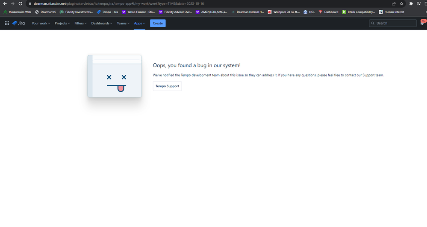Open the browser extensions puzzle icon

tap(411, 3)
